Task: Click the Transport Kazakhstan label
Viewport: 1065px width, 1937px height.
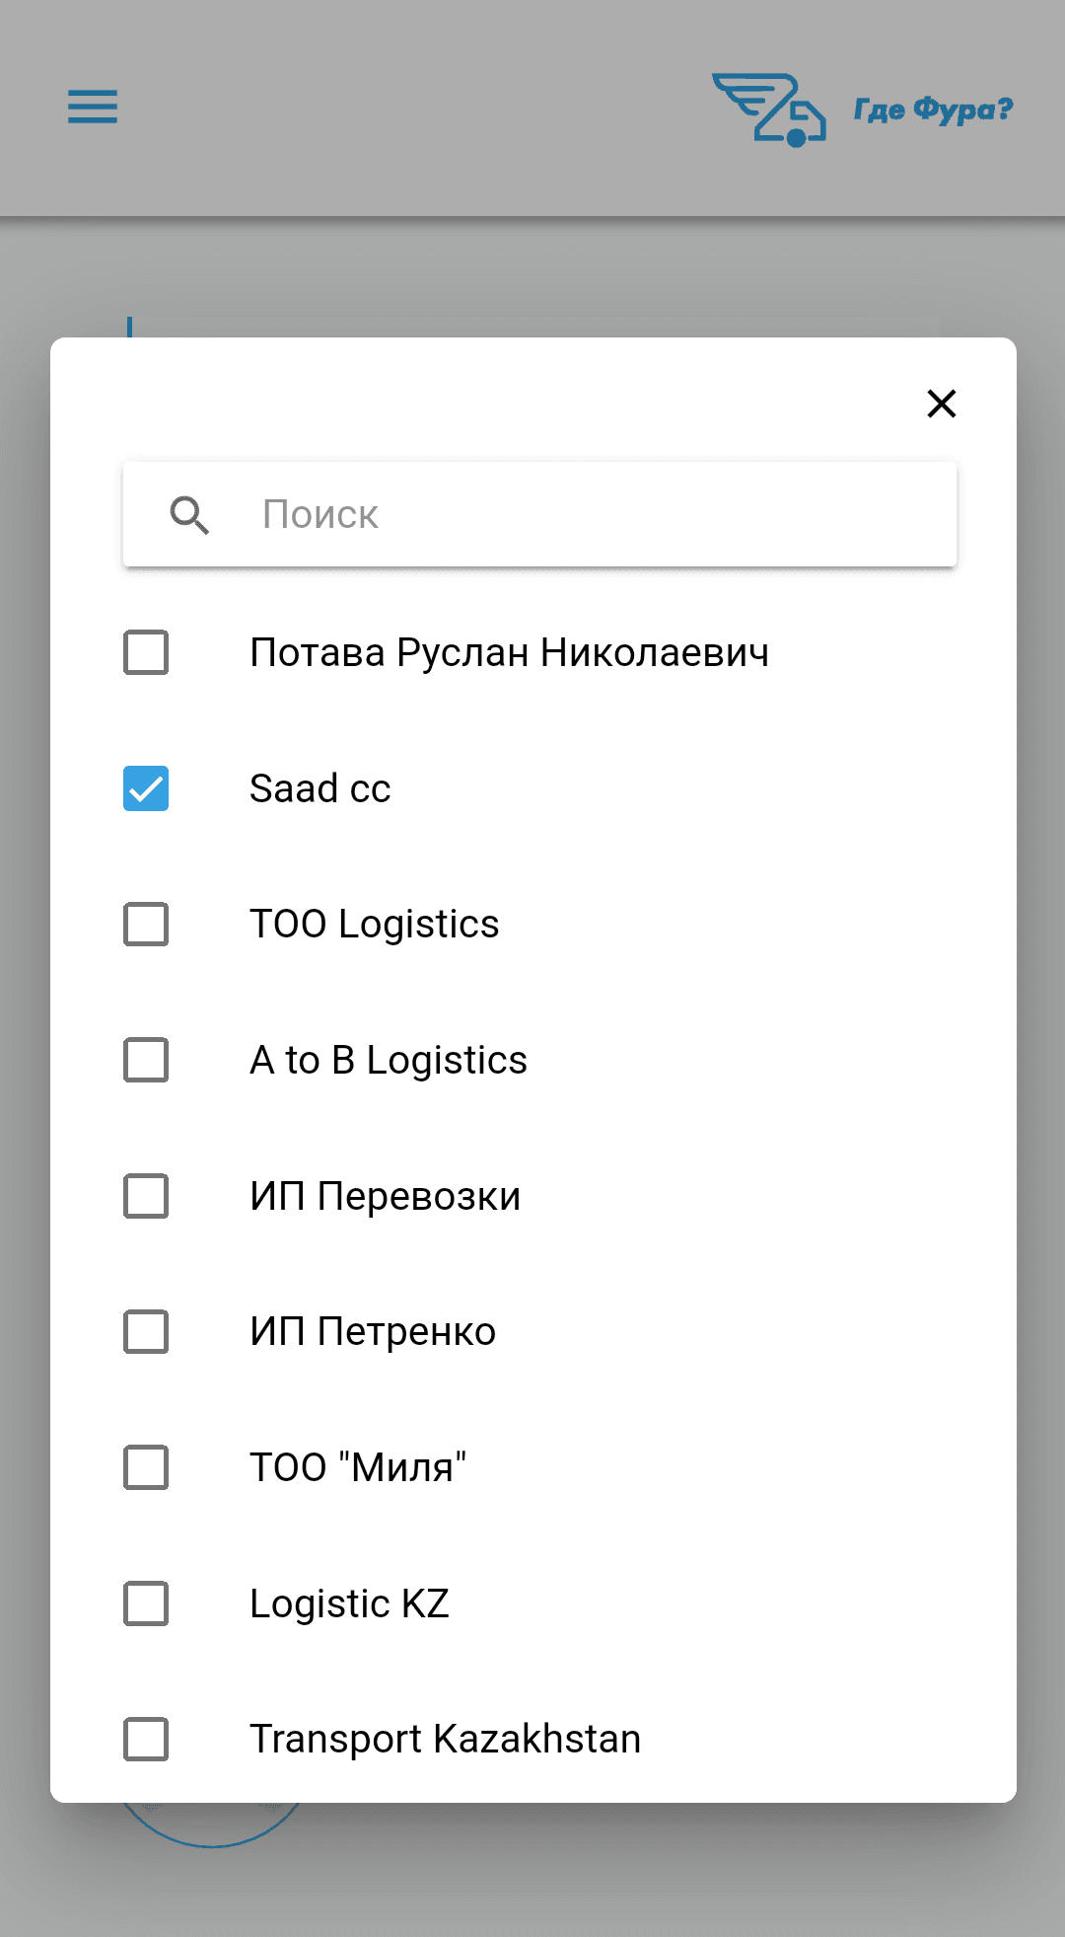Action: coord(445,1739)
